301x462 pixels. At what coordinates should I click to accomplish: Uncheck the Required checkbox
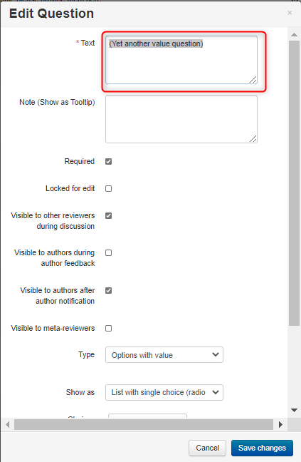point(108,161)
